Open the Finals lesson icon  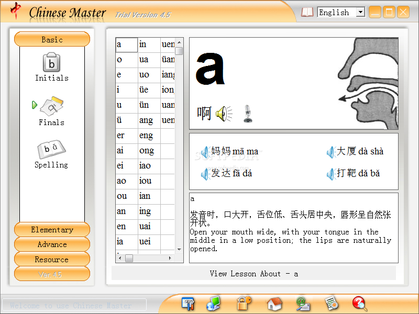pos(51,106)
